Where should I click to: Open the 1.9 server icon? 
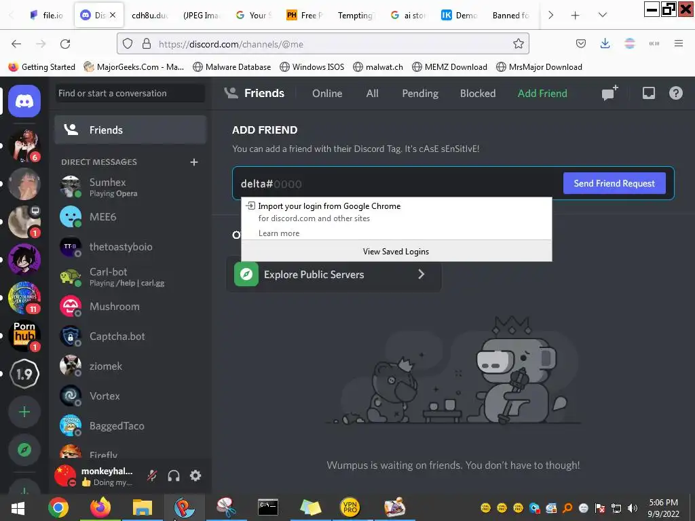(x=24, y=374)
